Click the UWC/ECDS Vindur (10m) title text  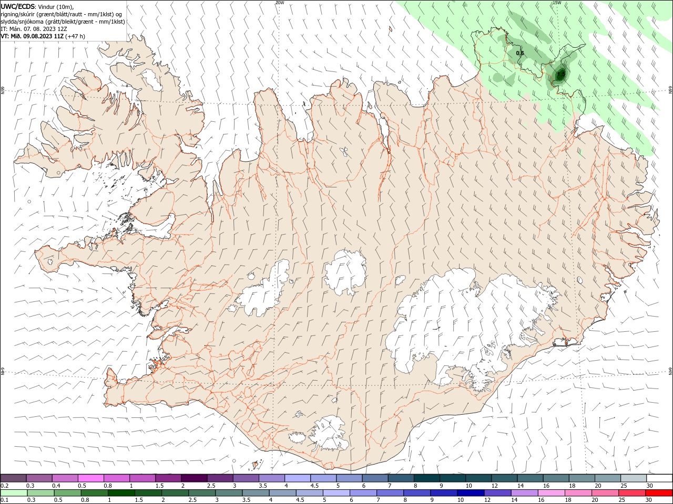tap(37, 6)
